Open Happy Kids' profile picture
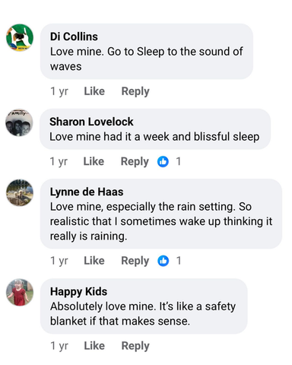The image size is (292, 365). point(20,292)
